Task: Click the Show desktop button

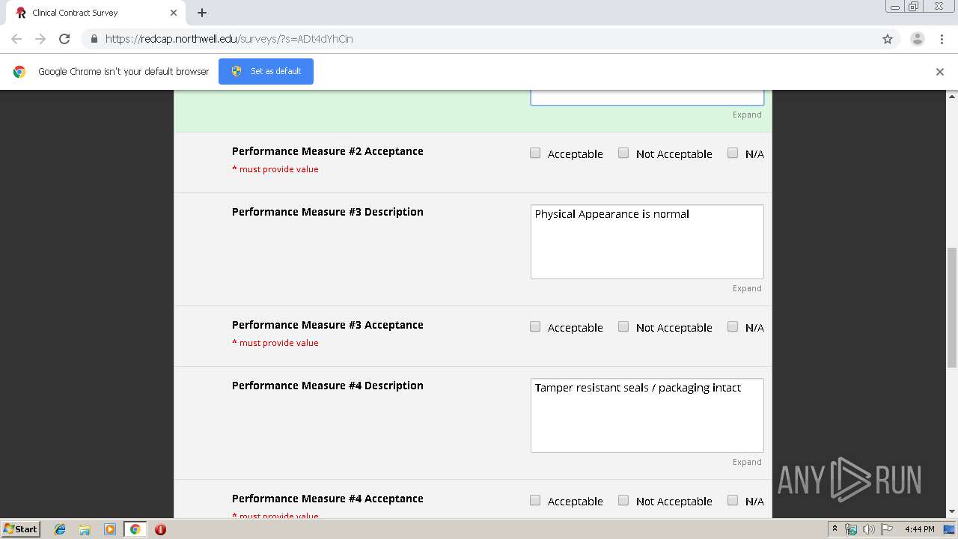Action: pyautogui.click(x=949, y=529)
